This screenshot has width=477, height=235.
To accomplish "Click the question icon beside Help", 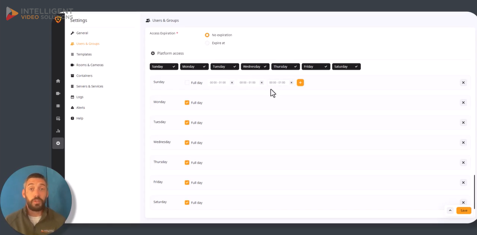I will click(72, 118).
